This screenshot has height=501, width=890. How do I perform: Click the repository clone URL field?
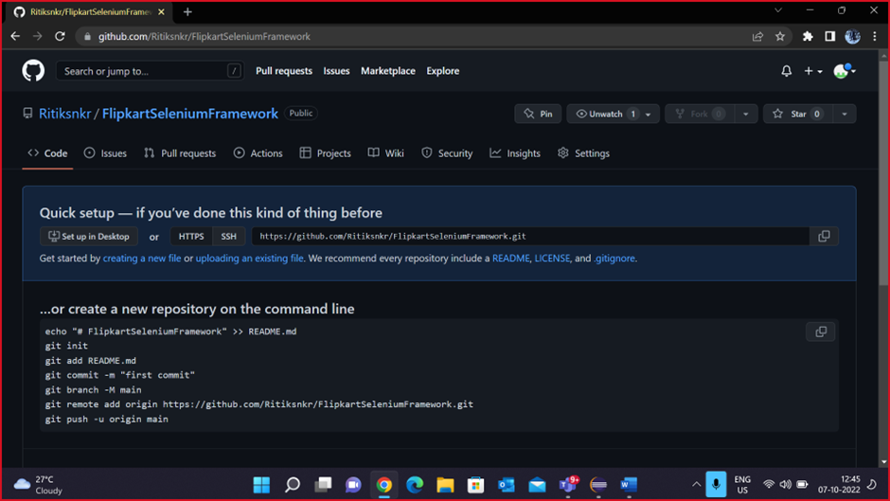pyautogui.click(x=531, y=237)
